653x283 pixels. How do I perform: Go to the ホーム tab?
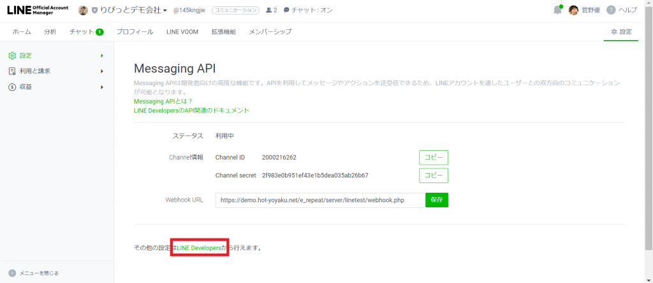[21, 32]
